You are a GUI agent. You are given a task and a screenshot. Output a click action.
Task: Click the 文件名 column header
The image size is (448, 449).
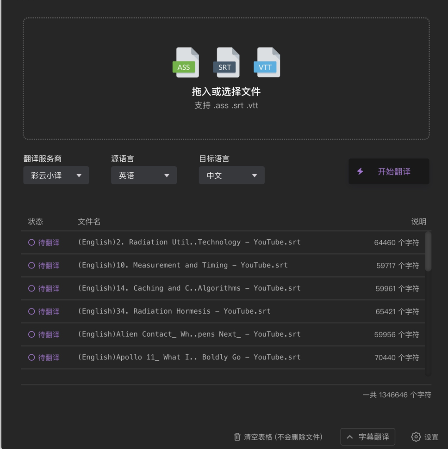(89, 222)
